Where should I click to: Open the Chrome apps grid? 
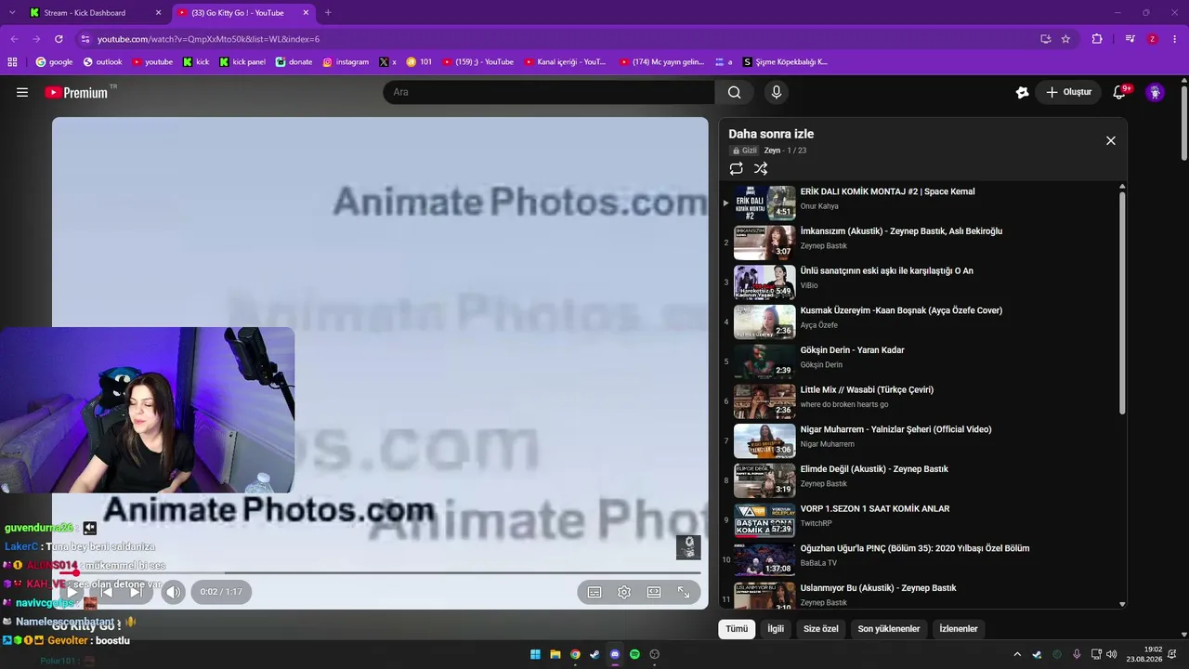point(12,62)
